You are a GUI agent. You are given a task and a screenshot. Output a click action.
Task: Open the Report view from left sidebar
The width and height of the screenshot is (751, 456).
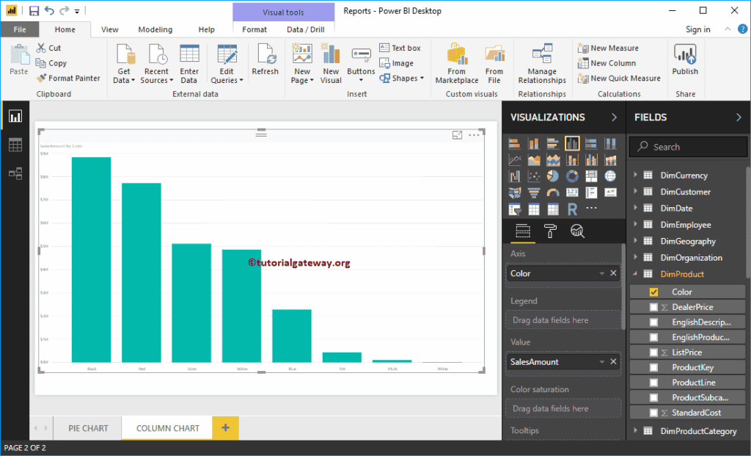click(15, 116)
